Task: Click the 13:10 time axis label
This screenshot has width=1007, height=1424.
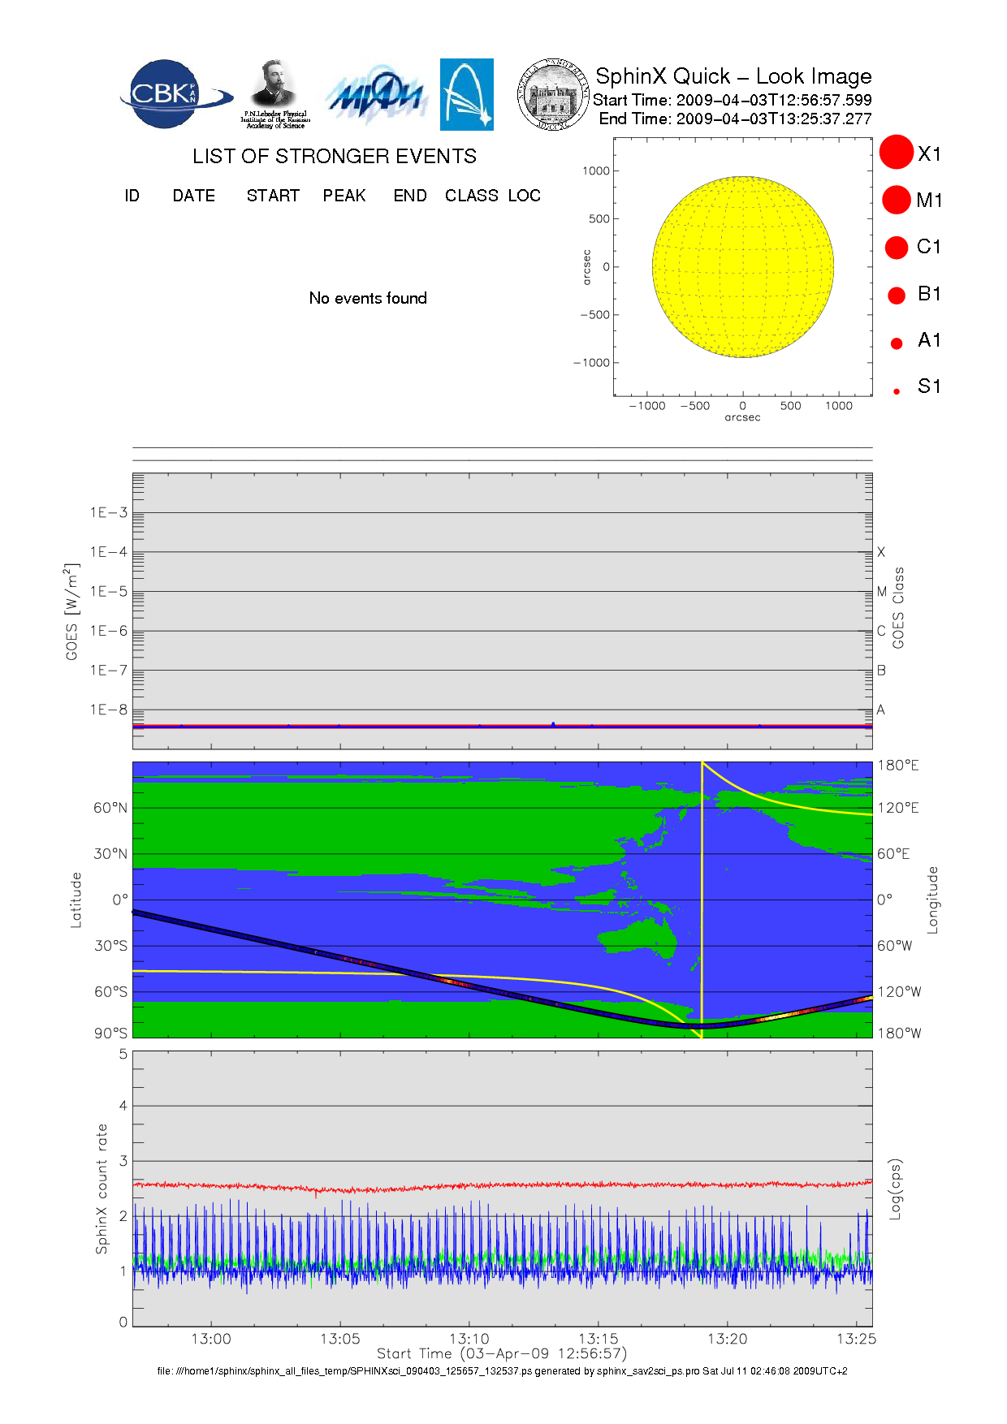Action: 469,1339
